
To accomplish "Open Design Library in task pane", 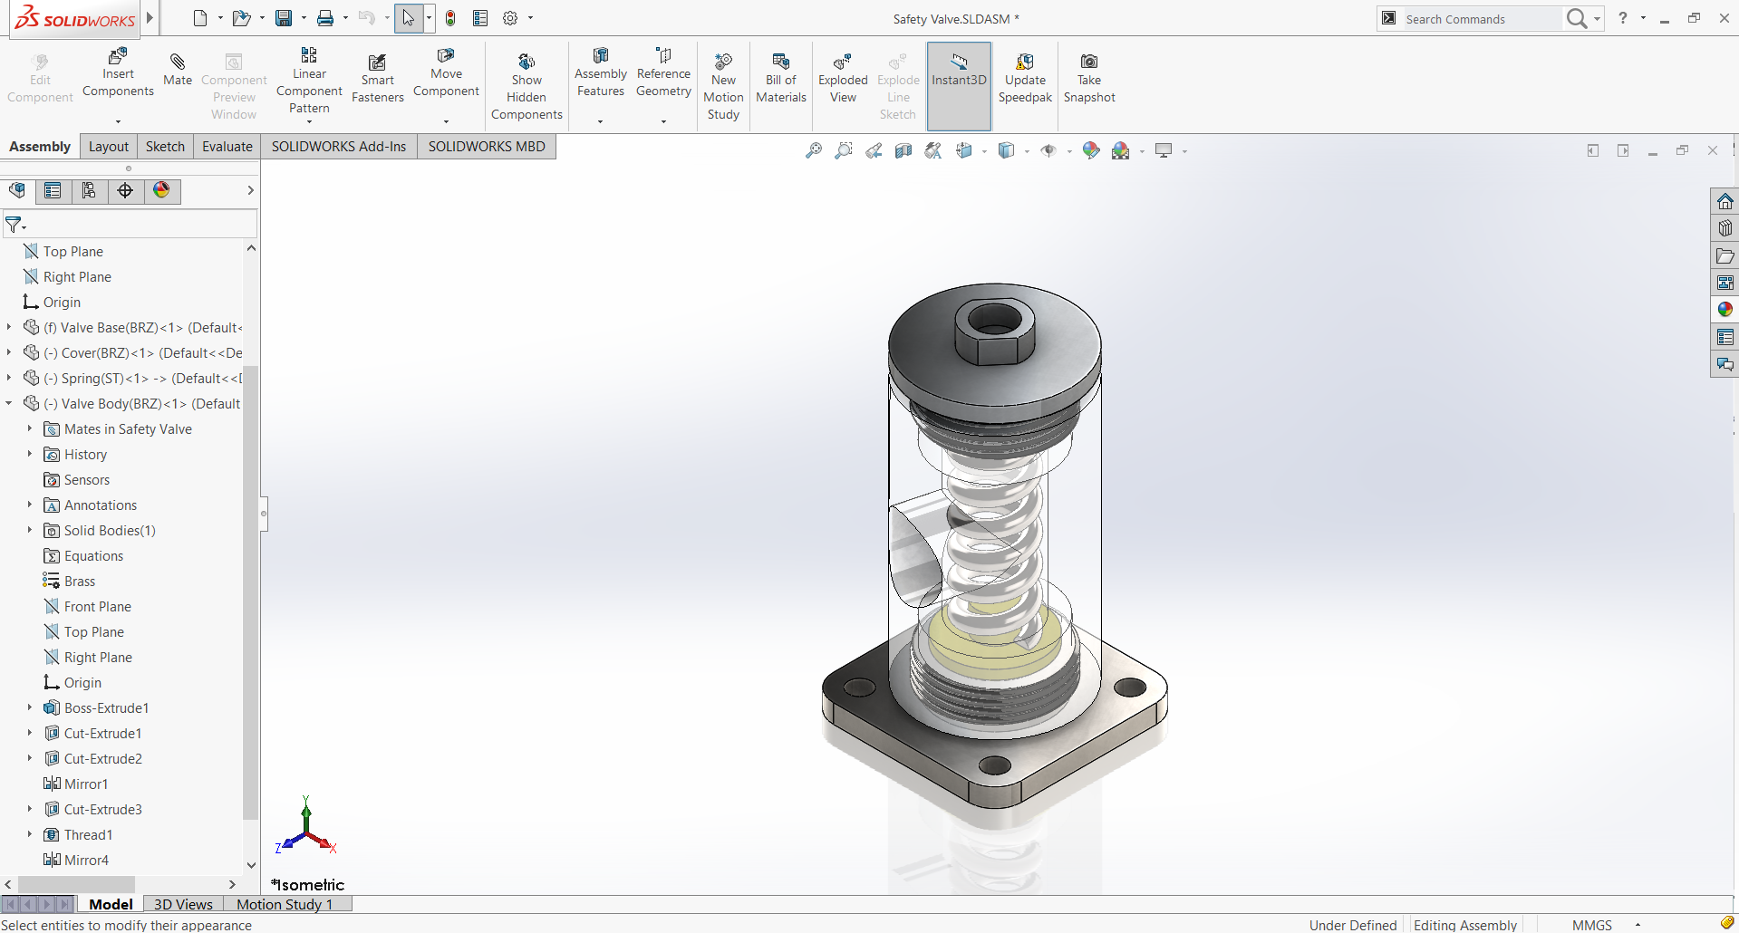I will (1725, 228).
